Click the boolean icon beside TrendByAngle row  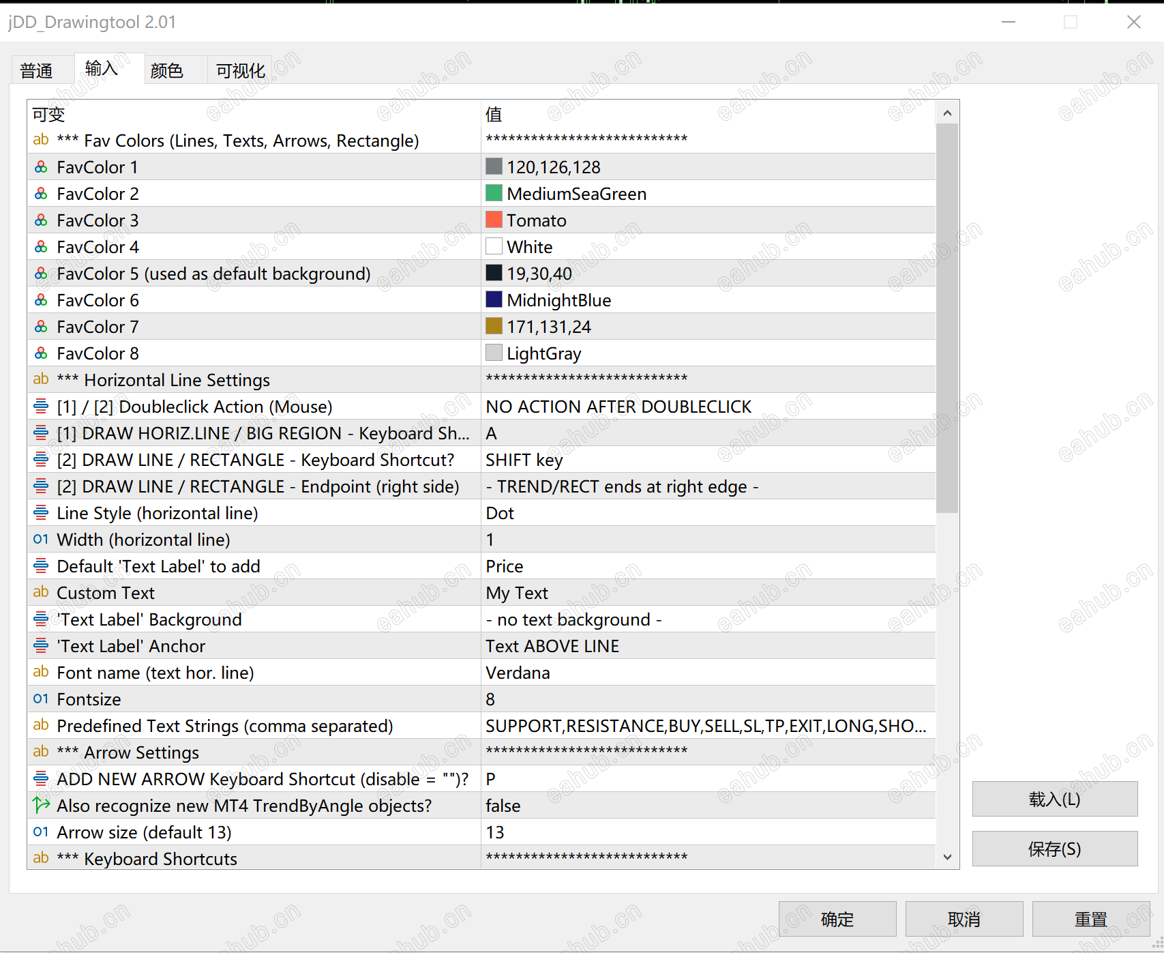coord(41,806)
